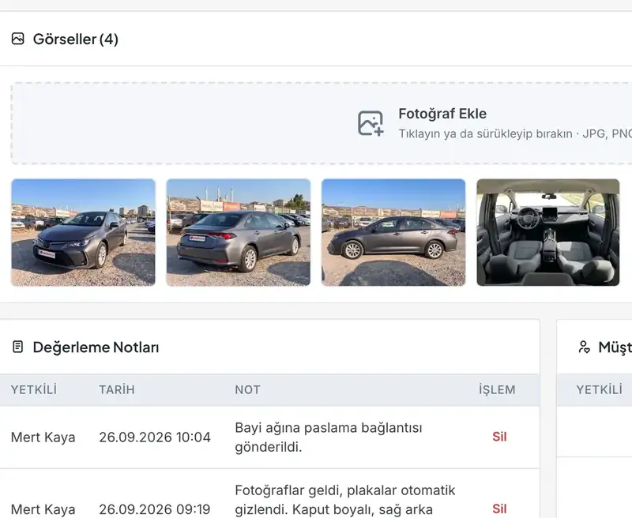Click the note 'Bayi ağına paslama bağlantısı gönderildi.'
The height and width of the screenshot is (518, 632).
tap(329, 437)
